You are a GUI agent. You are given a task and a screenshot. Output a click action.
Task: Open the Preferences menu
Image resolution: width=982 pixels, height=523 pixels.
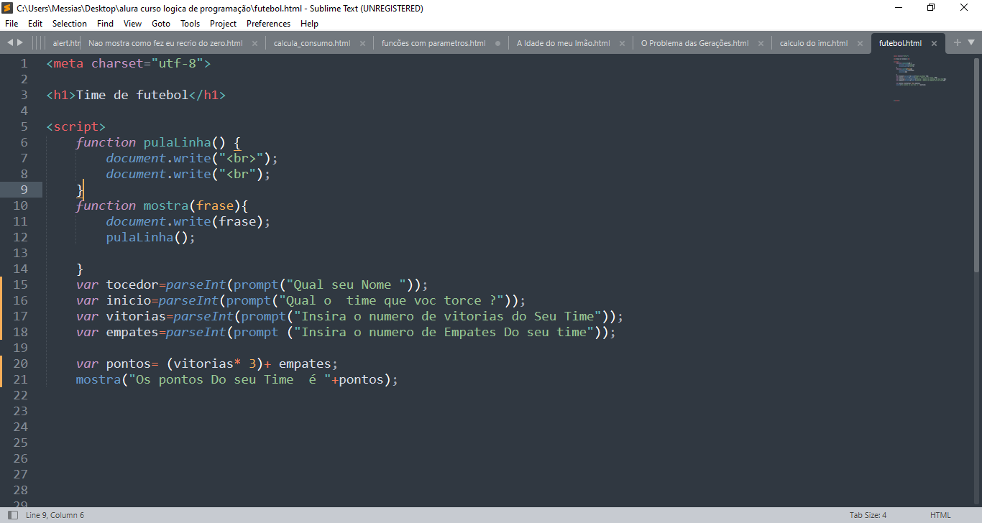tap(268, 24)
